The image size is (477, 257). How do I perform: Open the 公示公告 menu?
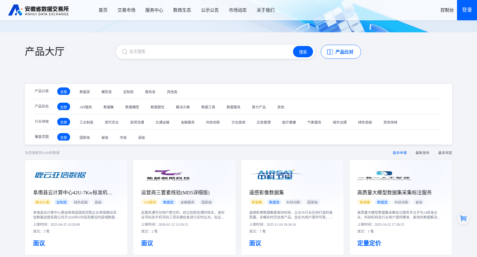[210, 10]
